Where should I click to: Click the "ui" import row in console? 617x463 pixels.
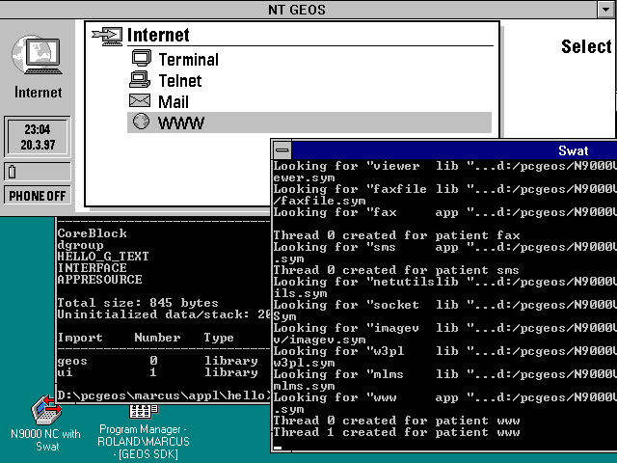tap(157, 372)
